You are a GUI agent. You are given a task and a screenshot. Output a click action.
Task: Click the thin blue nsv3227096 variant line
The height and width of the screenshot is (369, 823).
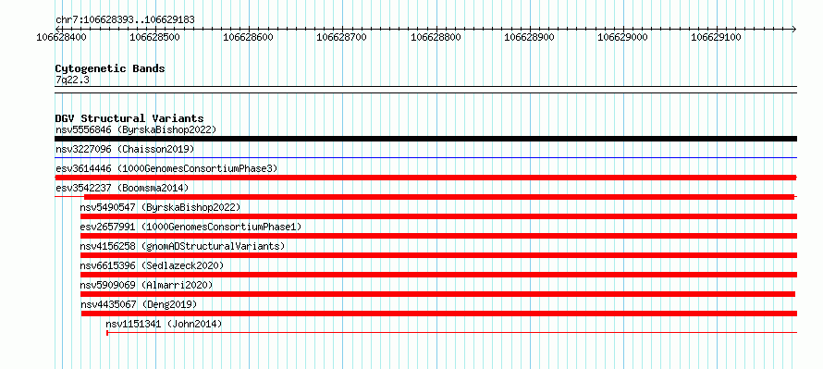click(x=425, y=157)
